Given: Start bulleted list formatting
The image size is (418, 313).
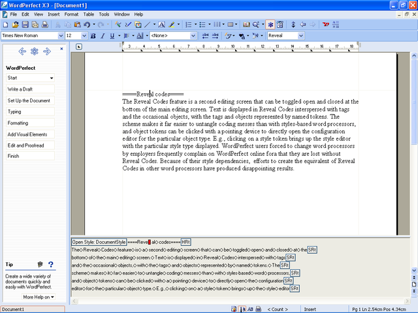Looking at the screenshot, I should click(x=202, y=25).
